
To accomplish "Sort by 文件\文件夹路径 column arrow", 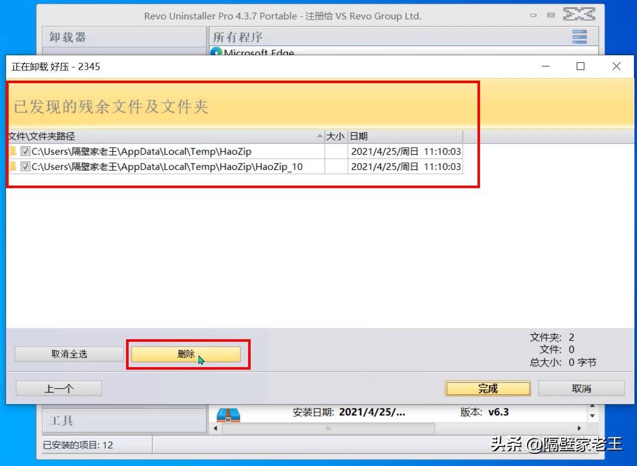I will tap(320, 136).
